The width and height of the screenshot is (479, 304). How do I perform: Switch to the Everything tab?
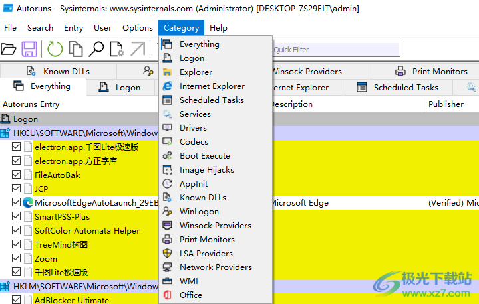click(x=43, y=86)
